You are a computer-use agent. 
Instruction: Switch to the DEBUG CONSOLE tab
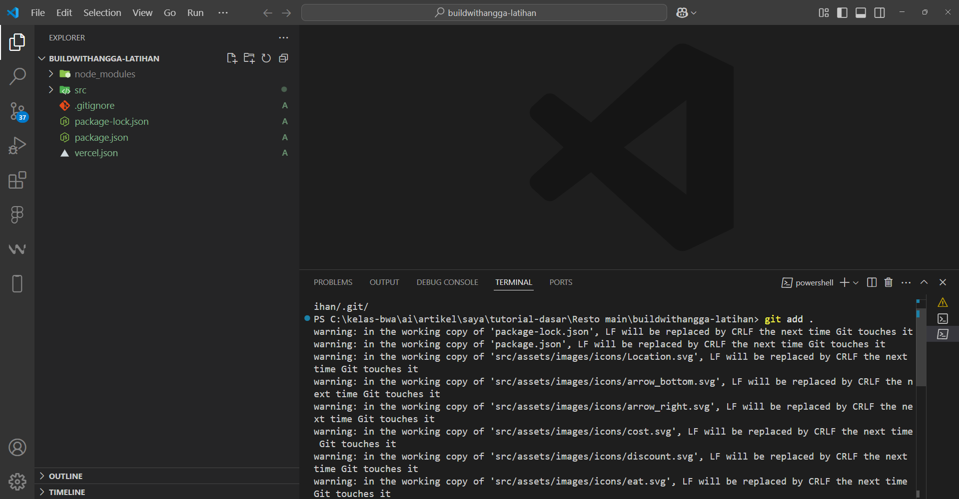coord(447,282)
